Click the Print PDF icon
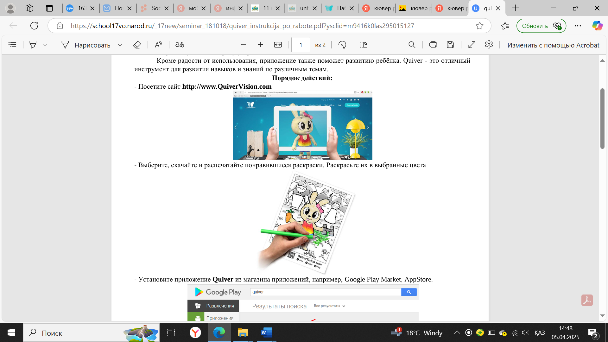 433,45
